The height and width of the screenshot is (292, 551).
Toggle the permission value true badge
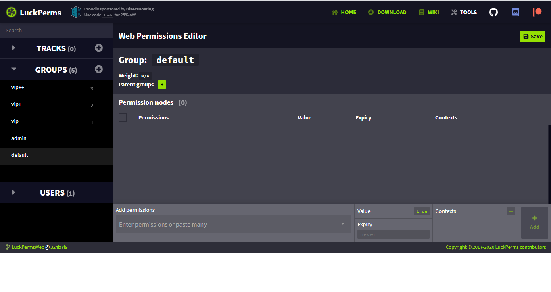422,211
